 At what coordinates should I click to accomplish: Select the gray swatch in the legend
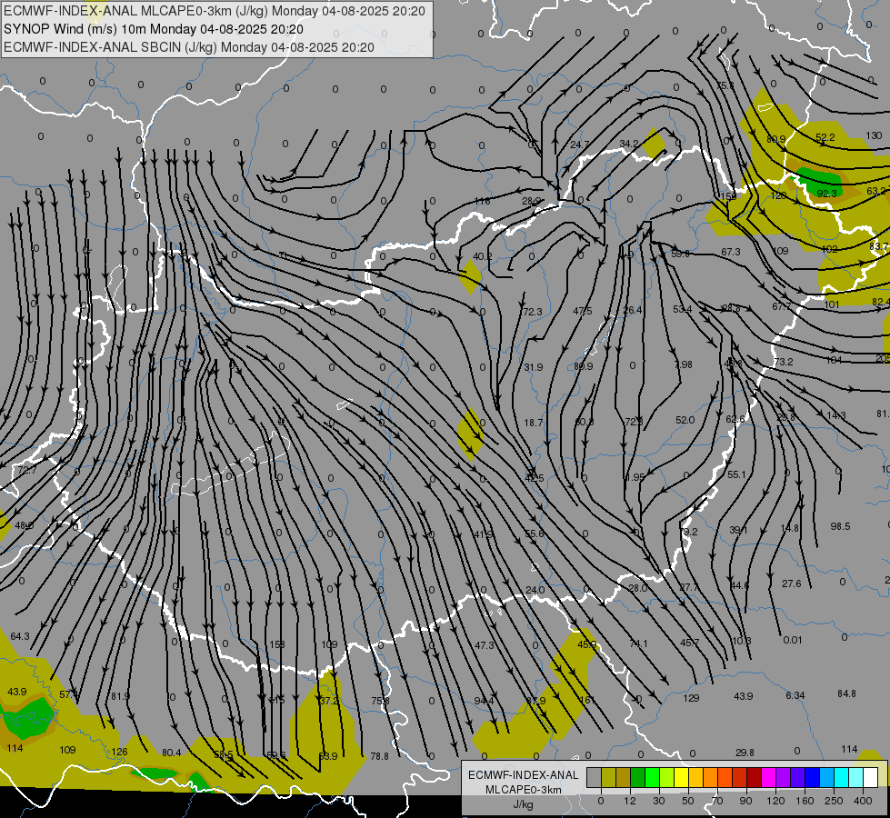click(x=594, y=777)
